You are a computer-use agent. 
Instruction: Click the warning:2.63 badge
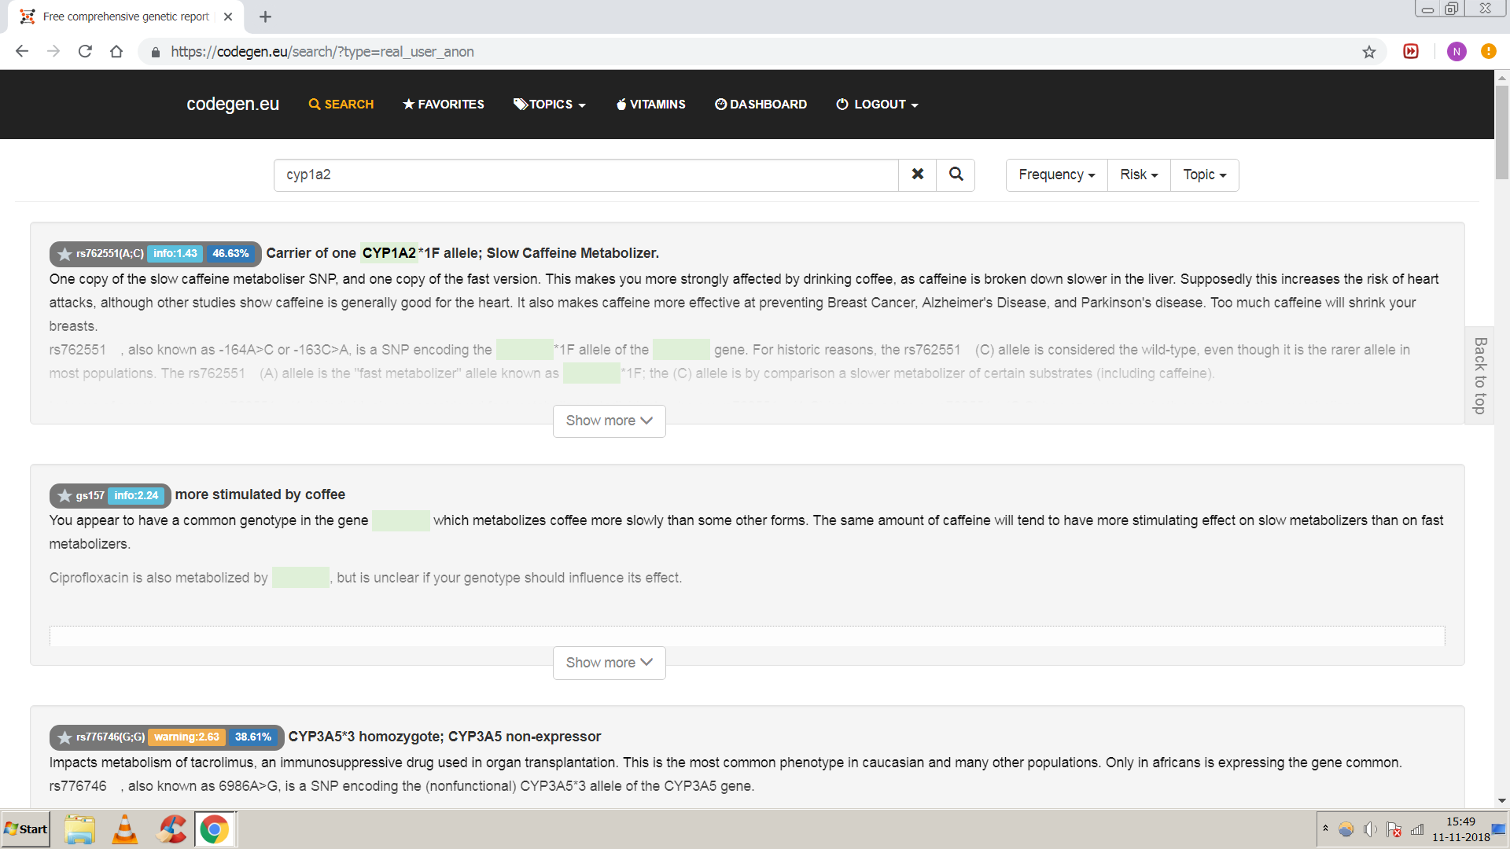click(187, 737)
